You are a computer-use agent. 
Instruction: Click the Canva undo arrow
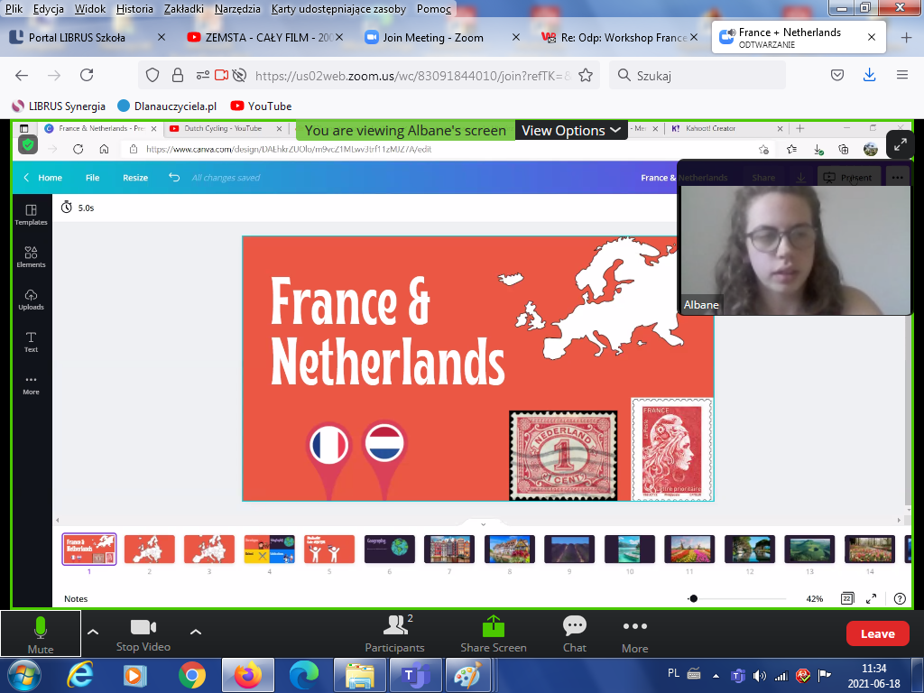(x=174, y=178)
